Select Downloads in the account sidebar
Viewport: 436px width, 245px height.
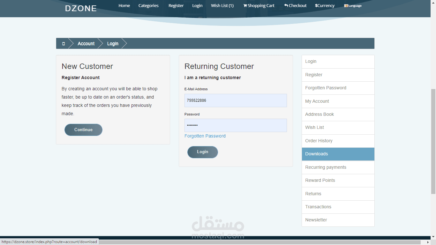tap(338, 154)
